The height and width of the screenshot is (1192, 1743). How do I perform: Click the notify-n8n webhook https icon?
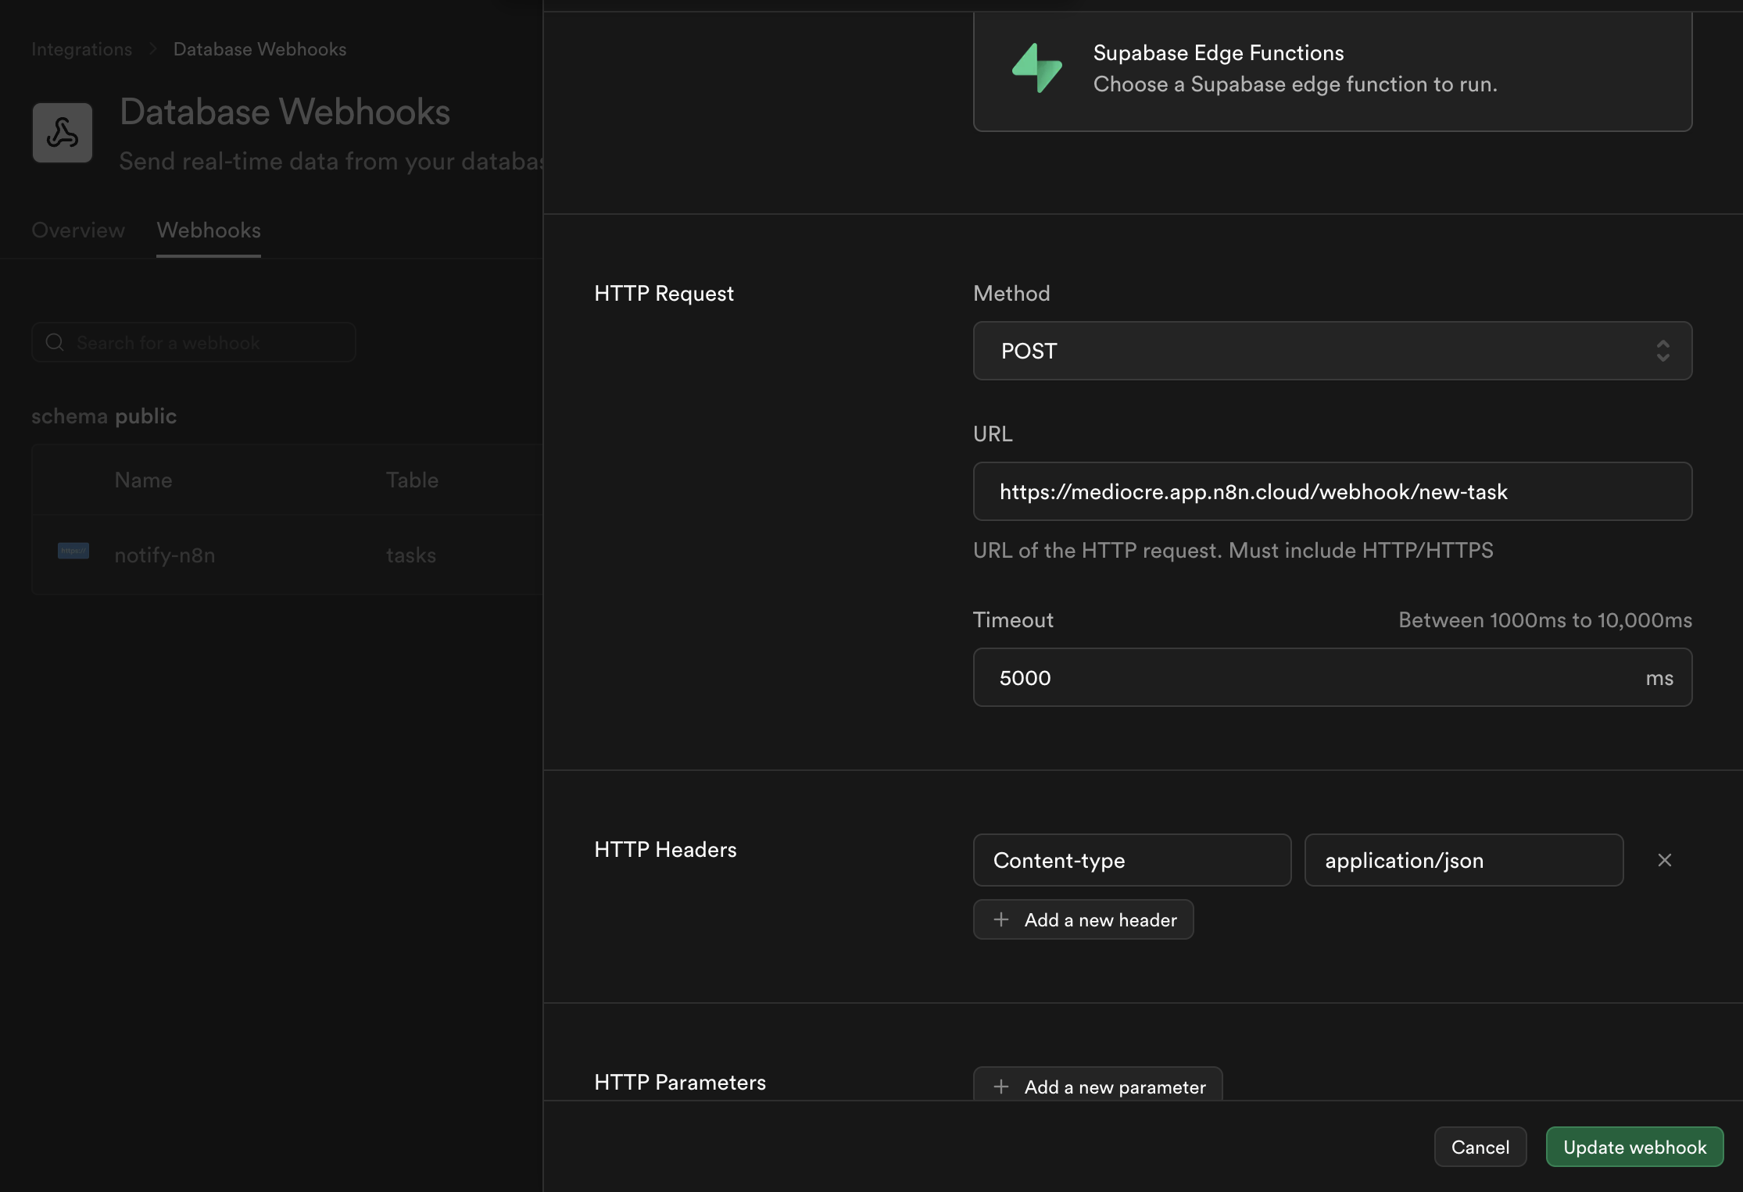[x=73, y=551]
